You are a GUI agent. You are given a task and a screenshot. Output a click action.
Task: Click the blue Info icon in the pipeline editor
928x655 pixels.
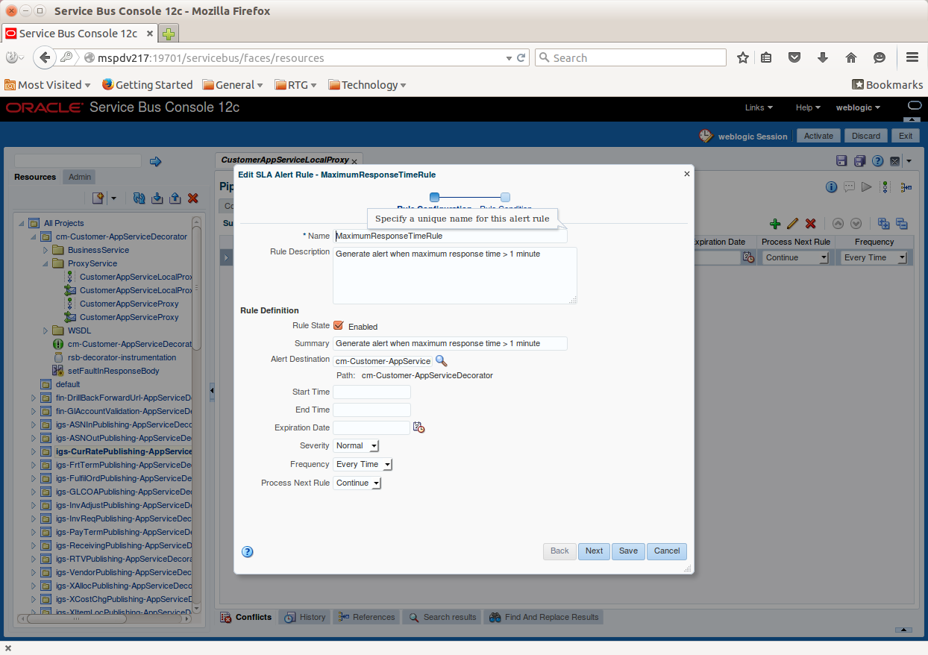point(831,187)
